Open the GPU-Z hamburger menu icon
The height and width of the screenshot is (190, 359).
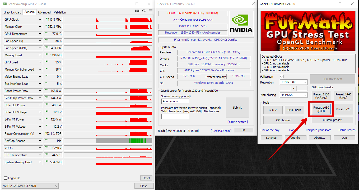(151, 11)
